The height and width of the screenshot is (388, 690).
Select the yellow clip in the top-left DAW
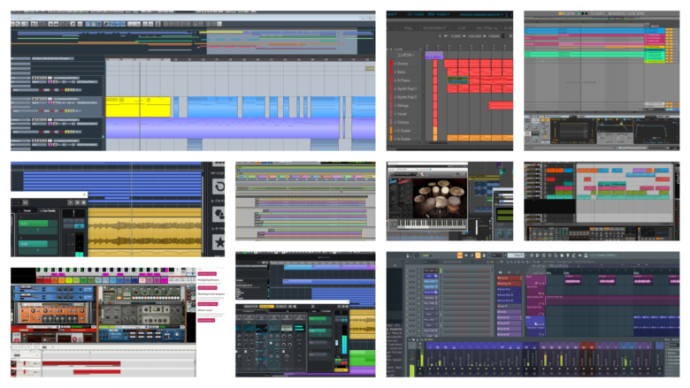coord(138,107)
